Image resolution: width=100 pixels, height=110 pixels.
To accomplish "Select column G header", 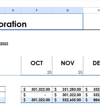I will tap(67, 10).
